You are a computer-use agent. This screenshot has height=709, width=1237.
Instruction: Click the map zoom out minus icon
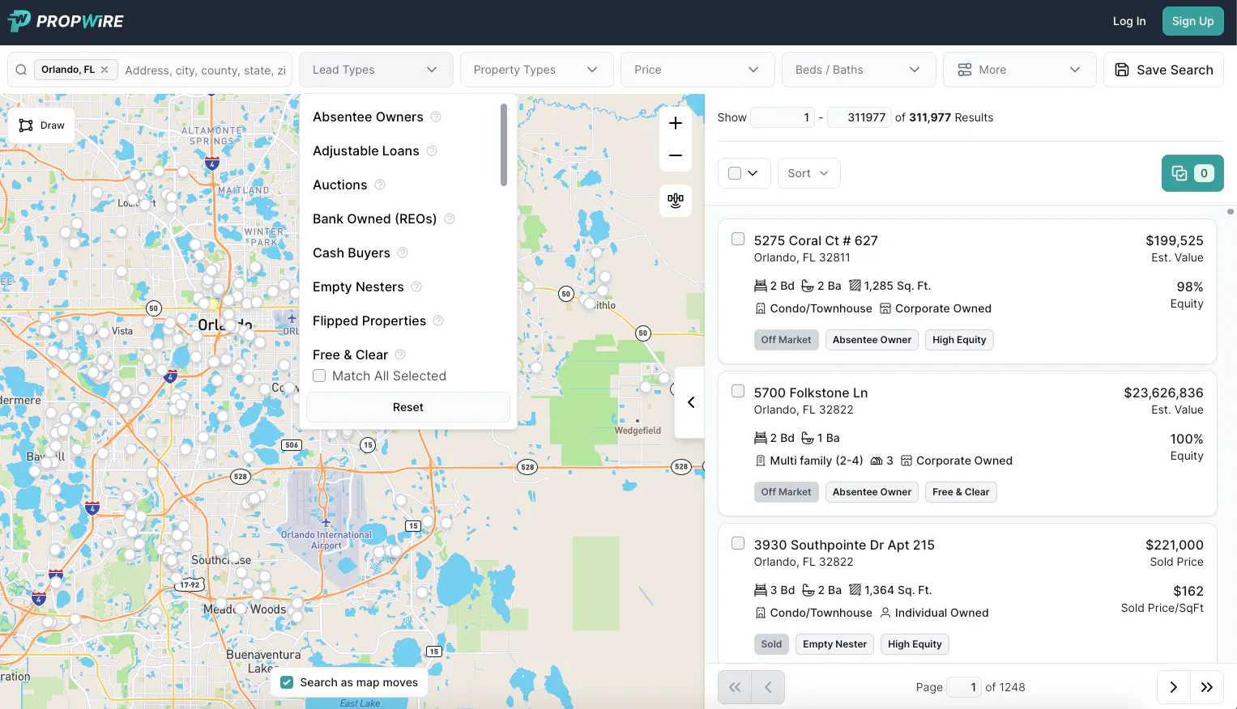click(676, 155)
